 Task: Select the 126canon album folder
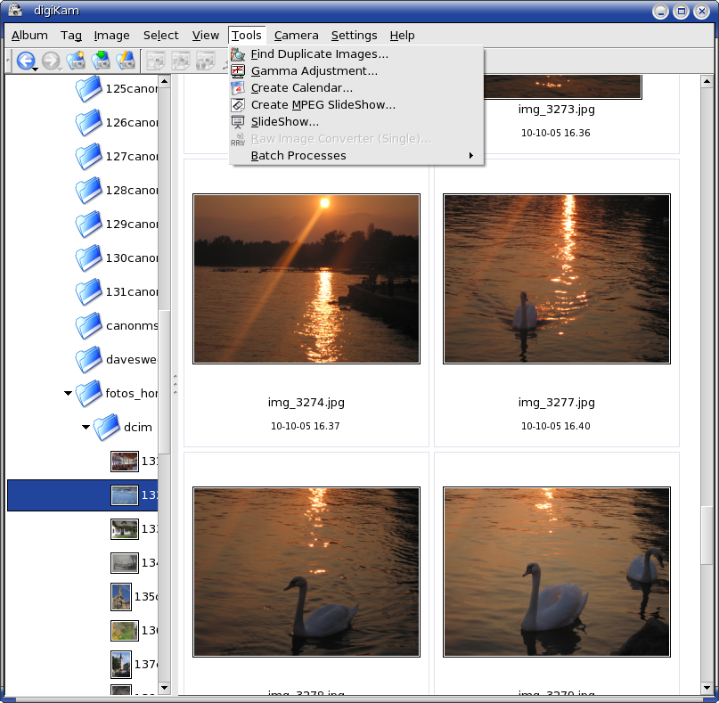click(x=117, y=122)
